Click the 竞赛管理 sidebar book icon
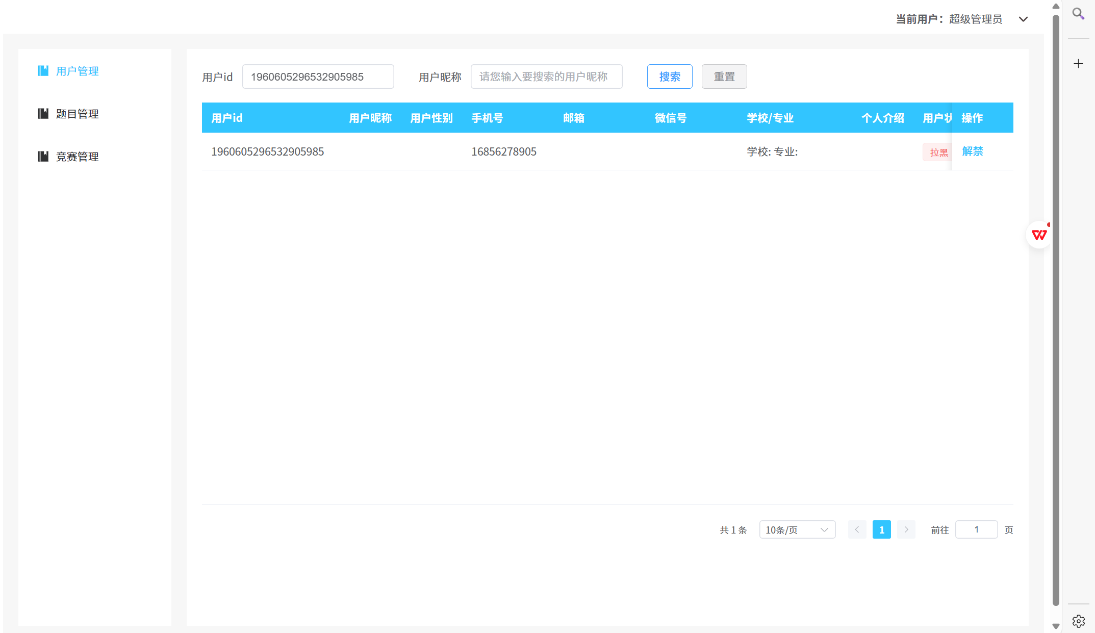Screen dimensions: 1095x633 click(x=43, y=157)
